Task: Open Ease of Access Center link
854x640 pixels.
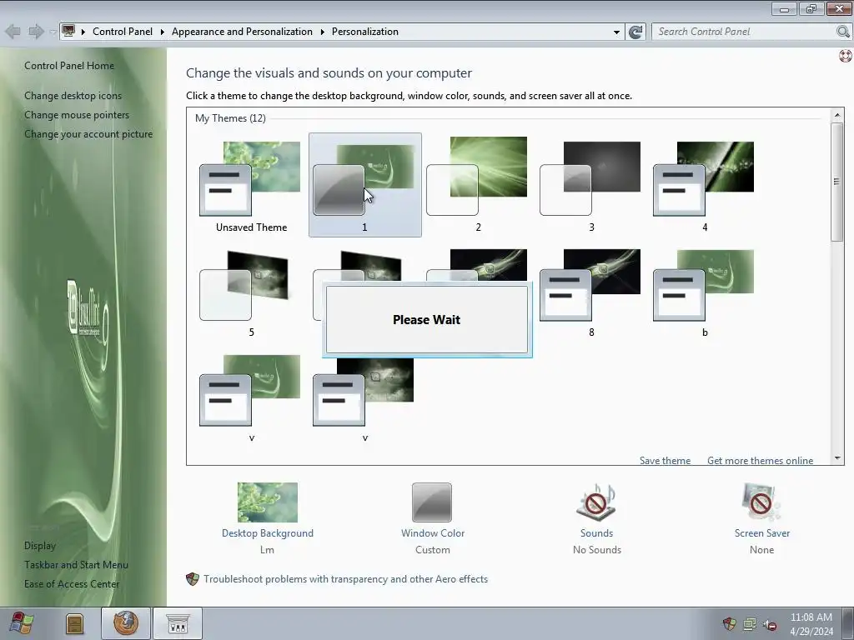Action: point(72,584)
